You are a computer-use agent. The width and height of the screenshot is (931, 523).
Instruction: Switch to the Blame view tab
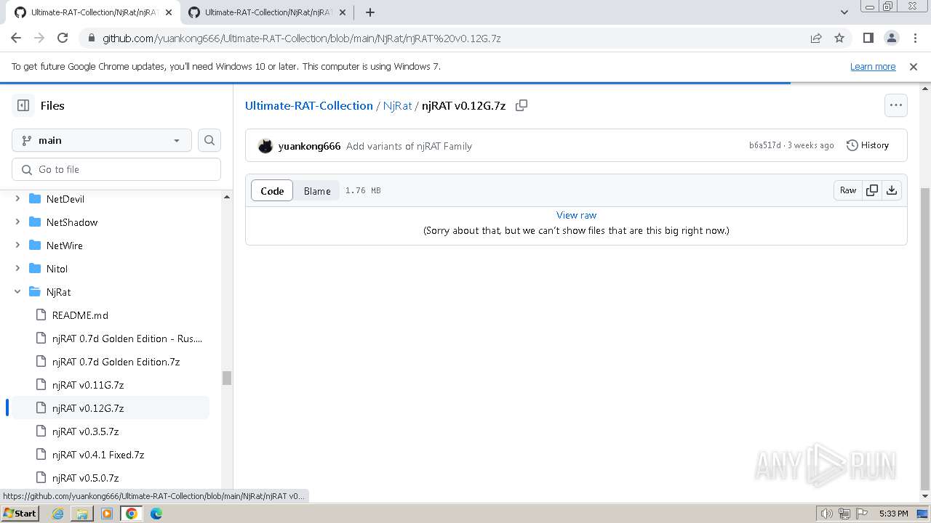tap(317, 190)
